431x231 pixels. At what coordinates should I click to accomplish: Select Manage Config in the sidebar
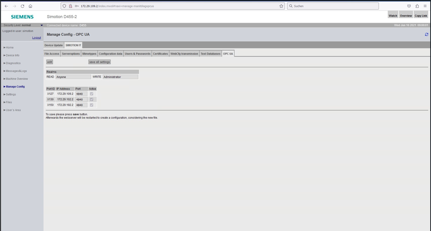(14, 86)
